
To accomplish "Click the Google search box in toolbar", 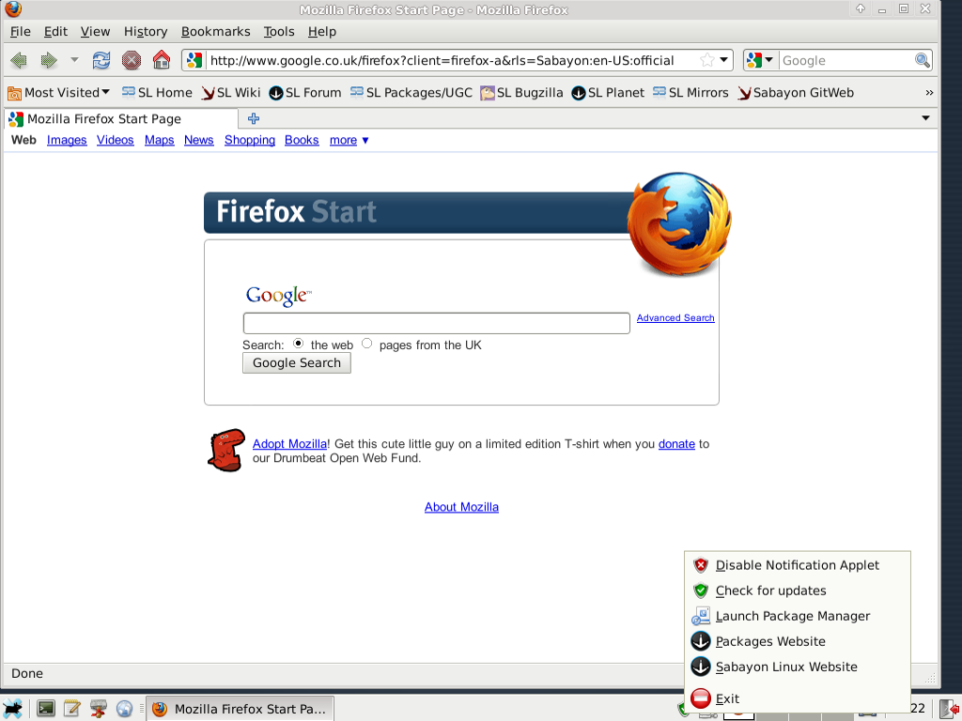I will [x=846, y=61].
